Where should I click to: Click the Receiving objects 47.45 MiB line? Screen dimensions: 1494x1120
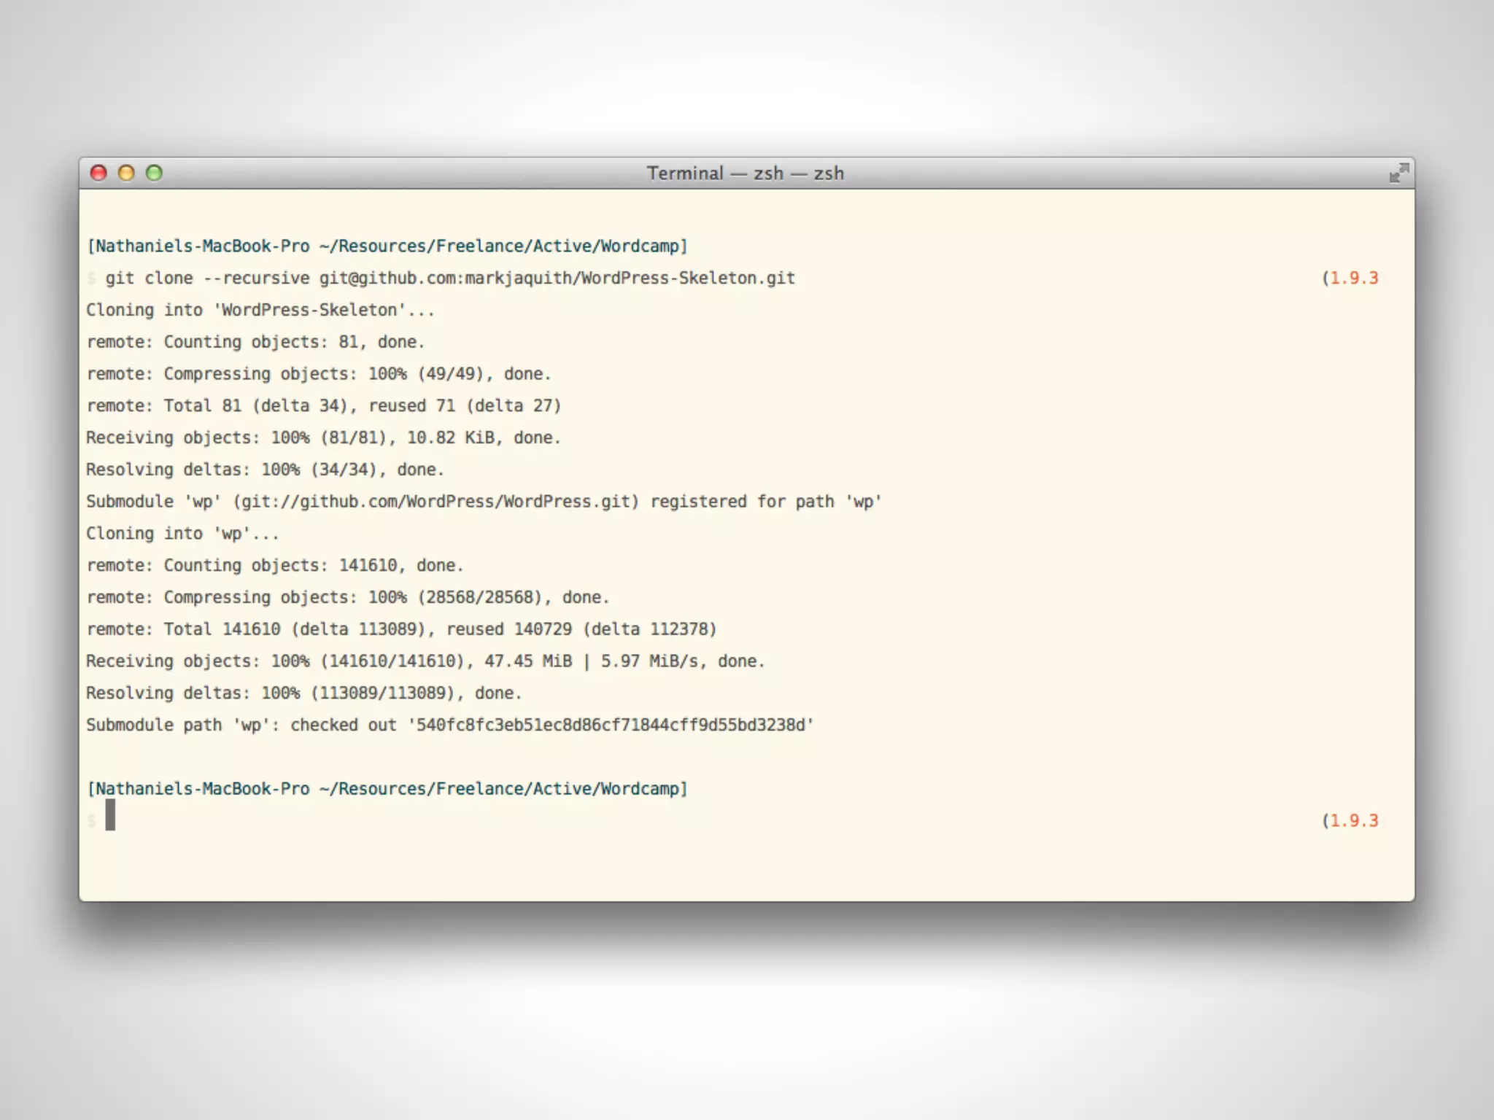425,661
